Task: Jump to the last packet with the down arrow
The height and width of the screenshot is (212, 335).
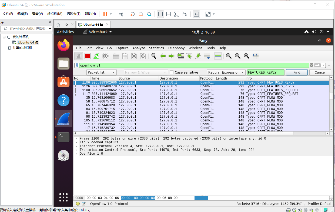Action: pyautogui.click(x=198, y=56)
